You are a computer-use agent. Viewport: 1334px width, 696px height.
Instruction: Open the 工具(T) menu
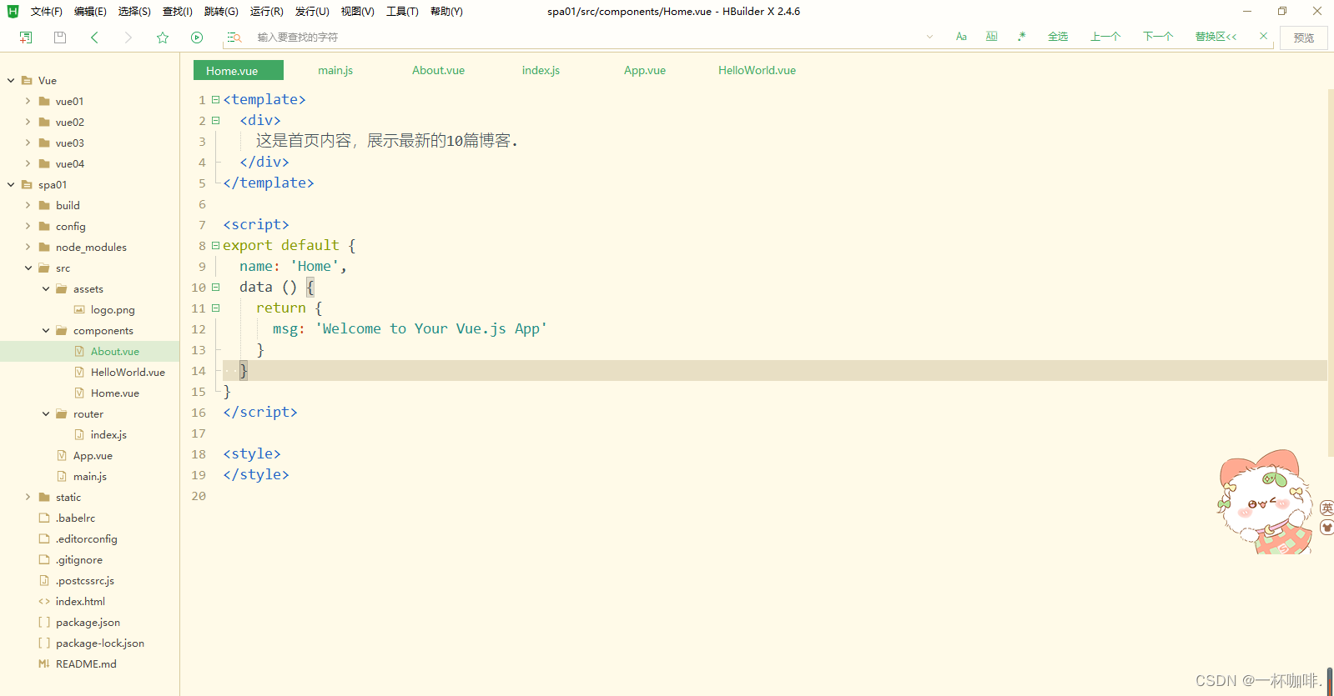[x=402, y=12]
